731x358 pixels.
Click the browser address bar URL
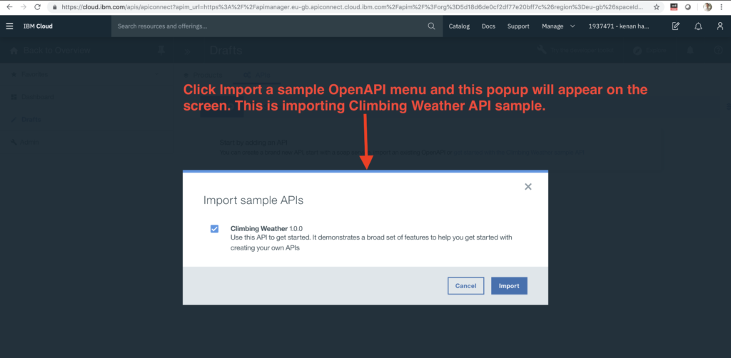point(353,7)
